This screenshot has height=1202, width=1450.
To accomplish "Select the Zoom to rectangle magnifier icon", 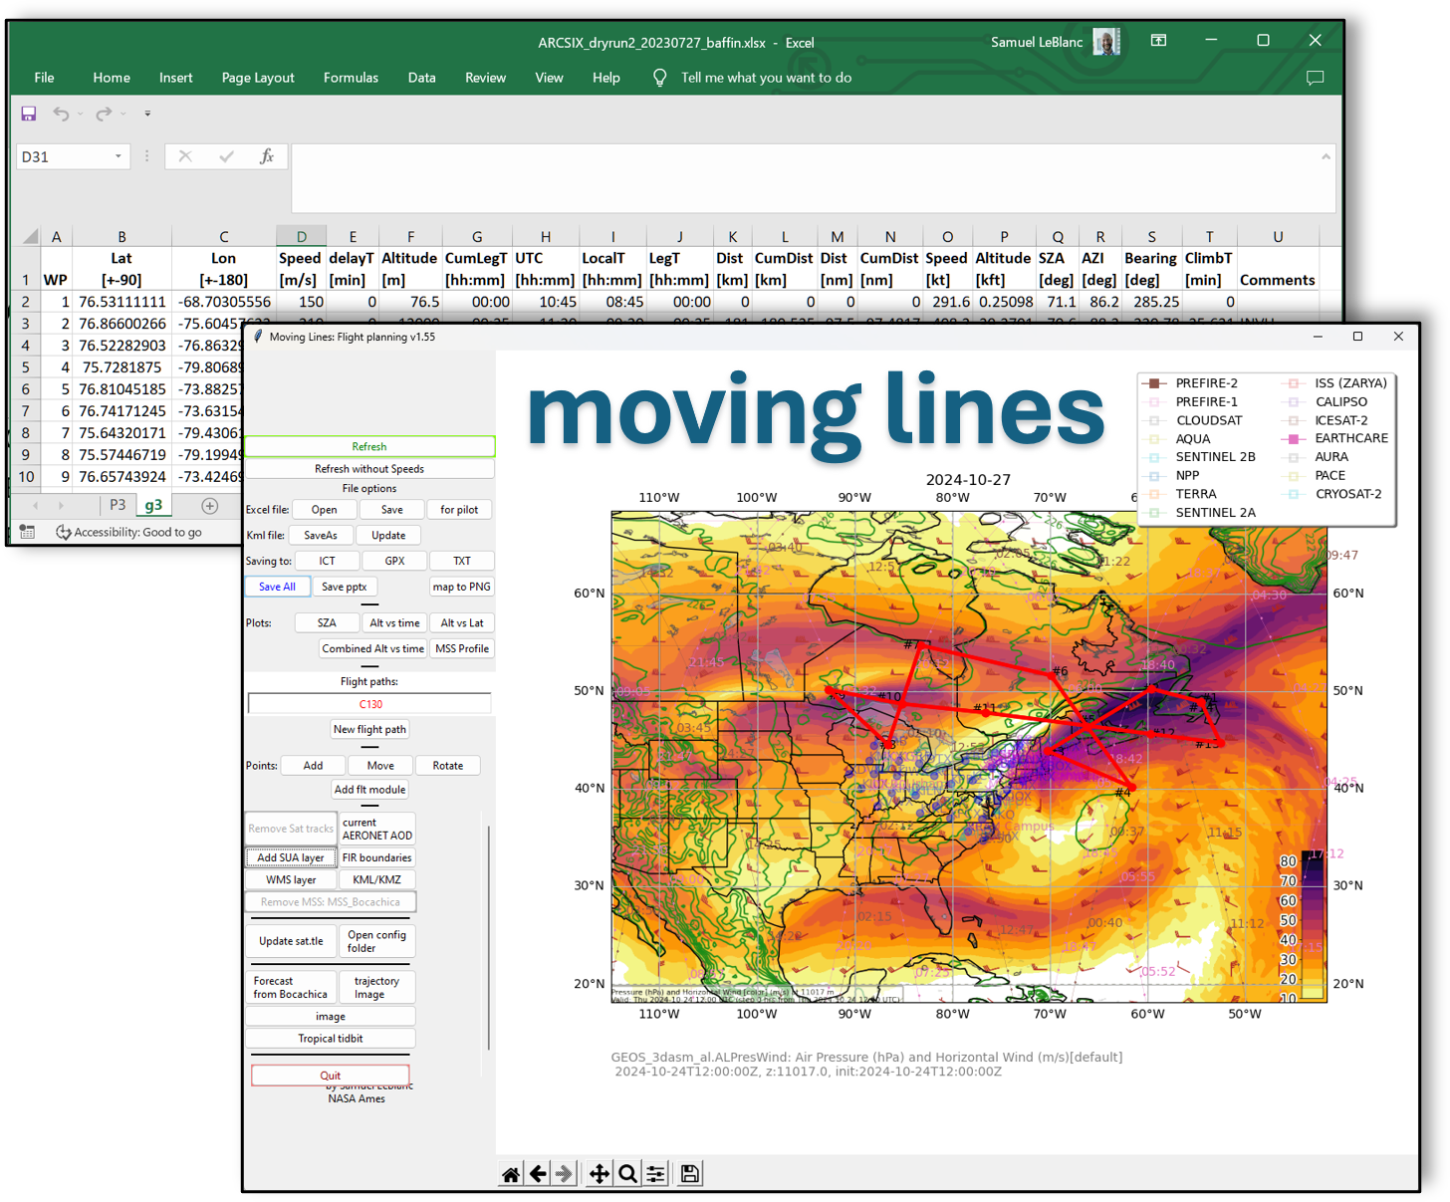I will [627, 1173].
